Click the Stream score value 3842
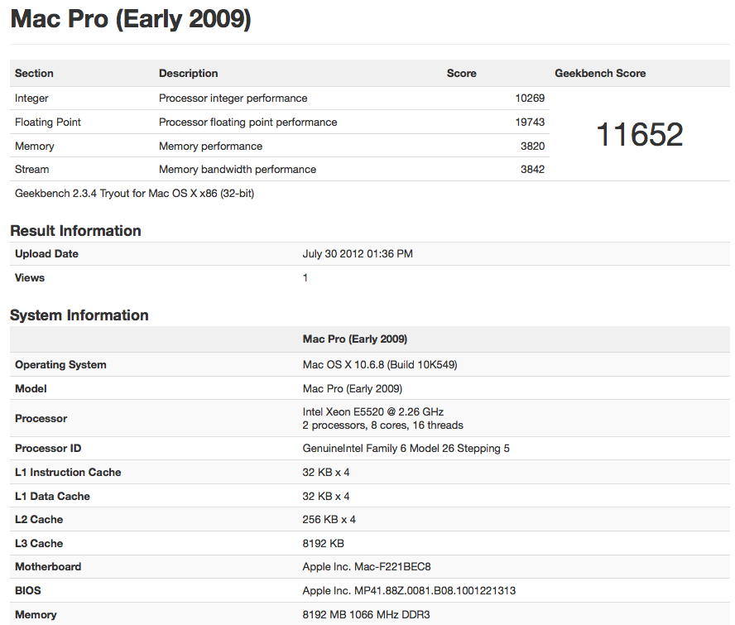The image size is (735, 625). click(x=532, y=169)
